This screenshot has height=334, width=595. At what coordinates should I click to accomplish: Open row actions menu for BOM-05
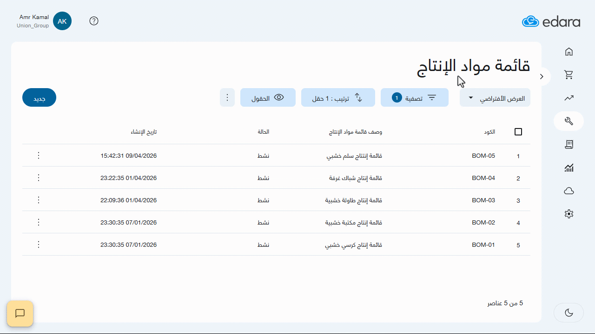click(x=39, y=155)
